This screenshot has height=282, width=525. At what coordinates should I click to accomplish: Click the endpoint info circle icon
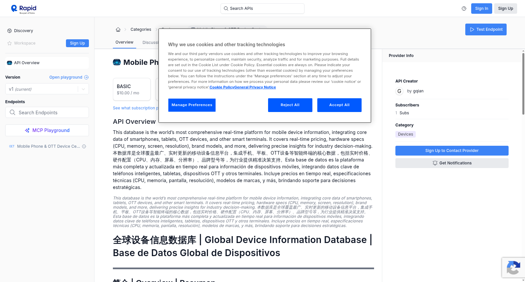(84, 146)
